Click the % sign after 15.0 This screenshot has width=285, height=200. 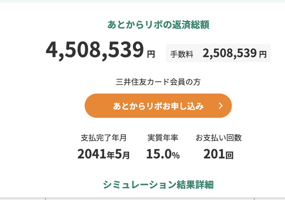click(176, 155)
